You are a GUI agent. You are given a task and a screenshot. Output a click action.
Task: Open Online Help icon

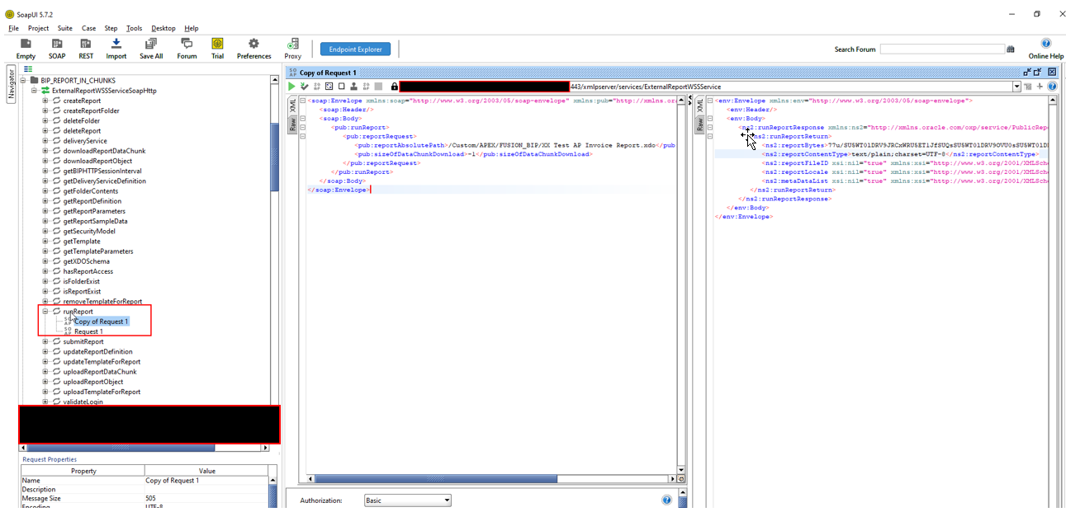point(1046,44)
